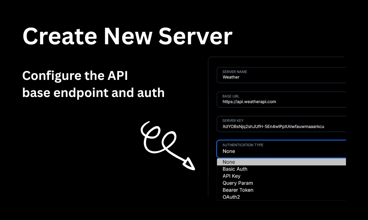Pick Query Param from the list
Screen dimensions: 368x220
coord(238,183)
